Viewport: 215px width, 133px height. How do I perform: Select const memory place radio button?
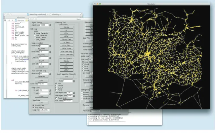point(83,68)
